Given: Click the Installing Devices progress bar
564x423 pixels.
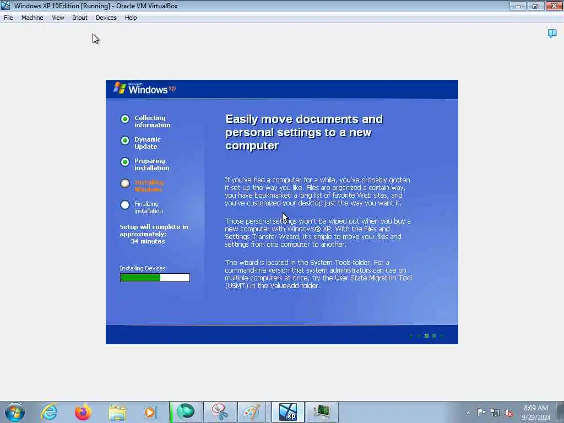Looking at the screenshot, I should 155,278.
